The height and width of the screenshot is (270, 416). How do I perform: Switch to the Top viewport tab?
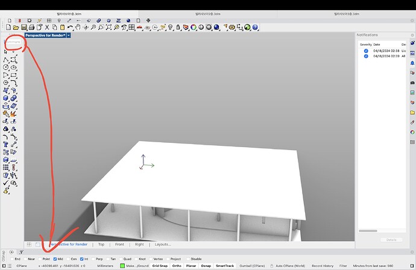101,244
